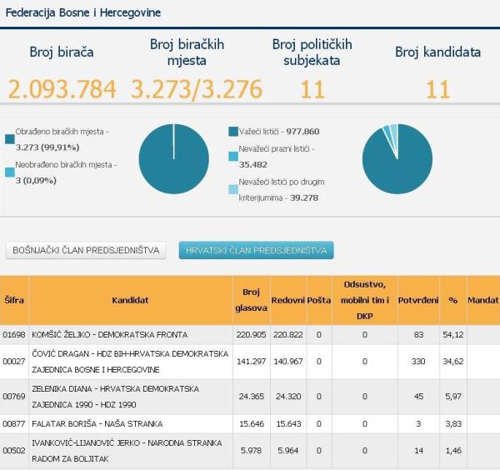Click the processed polling stations pie chart
The image size is (500, 470).
(173, 158)
